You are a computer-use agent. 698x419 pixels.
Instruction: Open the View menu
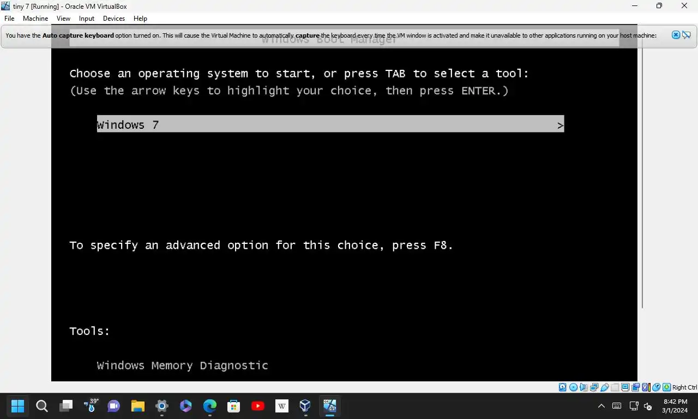pos(64,19)
